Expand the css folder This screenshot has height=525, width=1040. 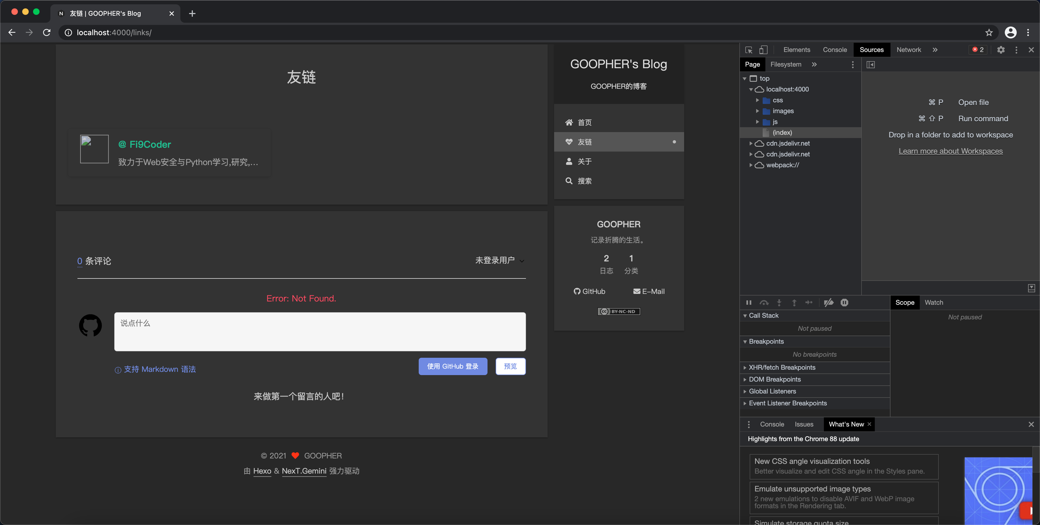[x=758, y=100]
